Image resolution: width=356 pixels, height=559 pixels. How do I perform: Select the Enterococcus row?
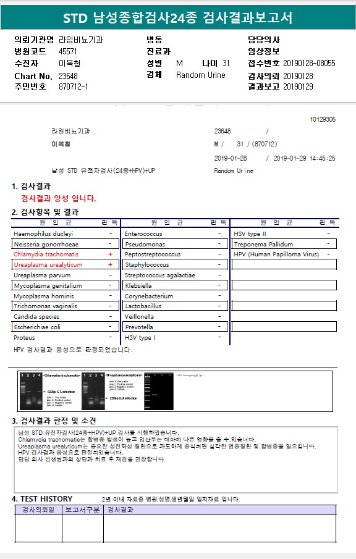[x=175, y=234]
